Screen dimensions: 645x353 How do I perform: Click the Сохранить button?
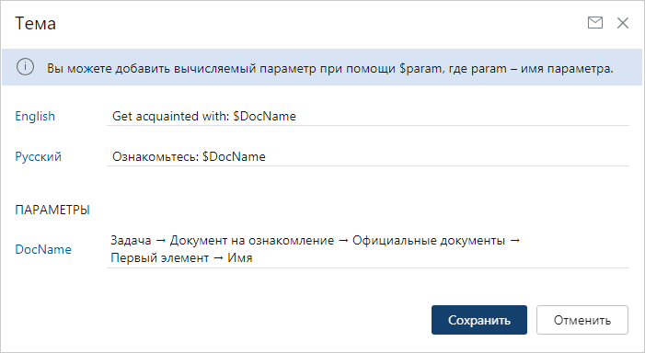(x=479, y=320)
